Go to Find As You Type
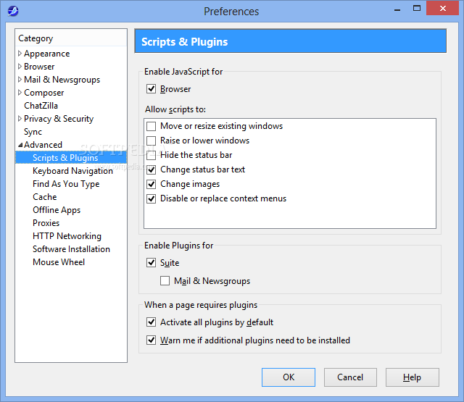The image size is (464, 402). point(66,184)
